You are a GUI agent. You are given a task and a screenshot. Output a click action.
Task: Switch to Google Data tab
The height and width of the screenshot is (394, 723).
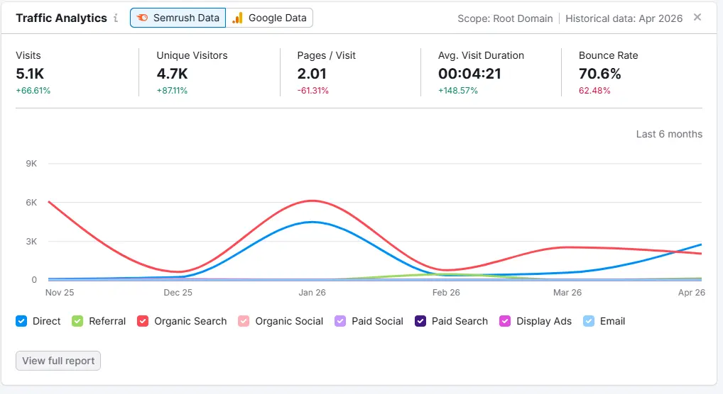269,18
